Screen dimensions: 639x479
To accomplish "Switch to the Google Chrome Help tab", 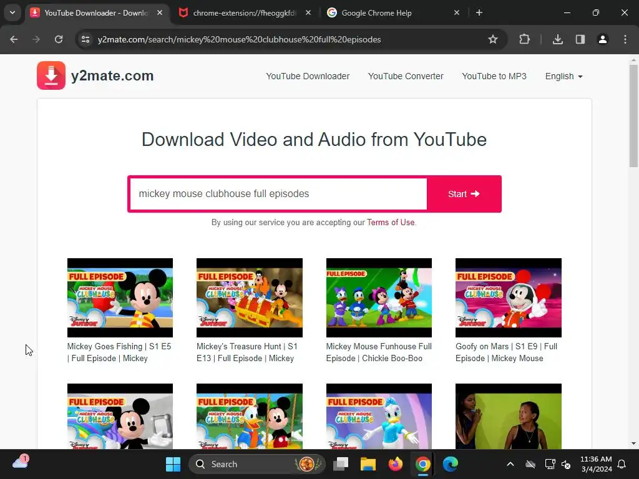I will (x=393, y=12).
